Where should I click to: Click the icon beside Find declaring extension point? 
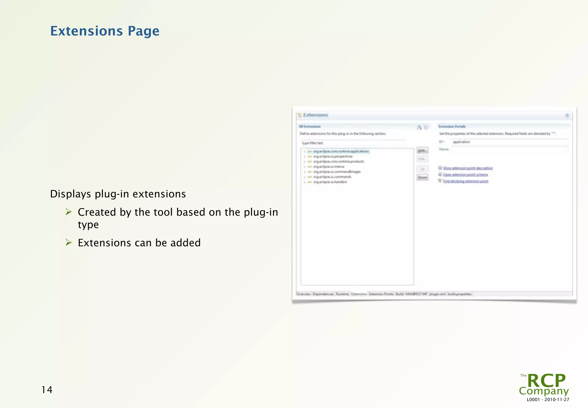point(440,181)
